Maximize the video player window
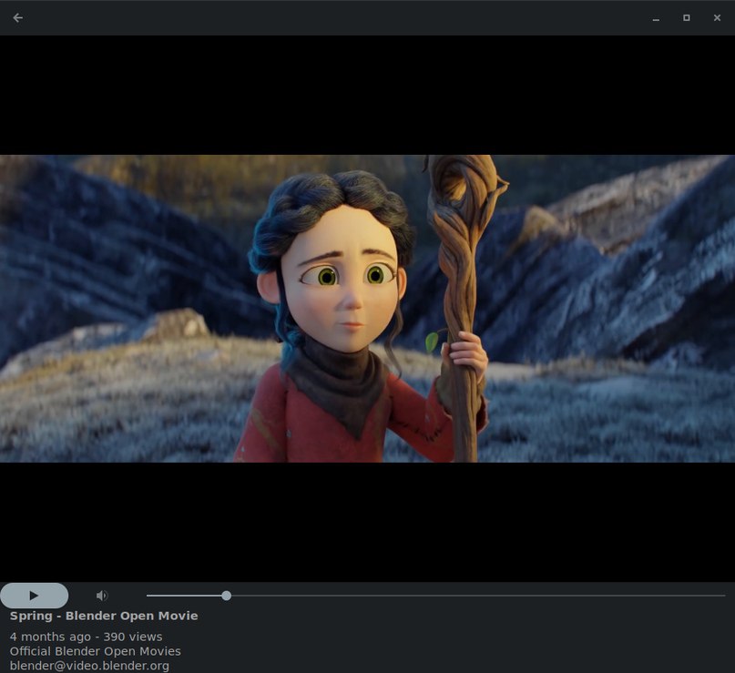The height and width of the screenshot is (673, 735). tap(686, 18)
